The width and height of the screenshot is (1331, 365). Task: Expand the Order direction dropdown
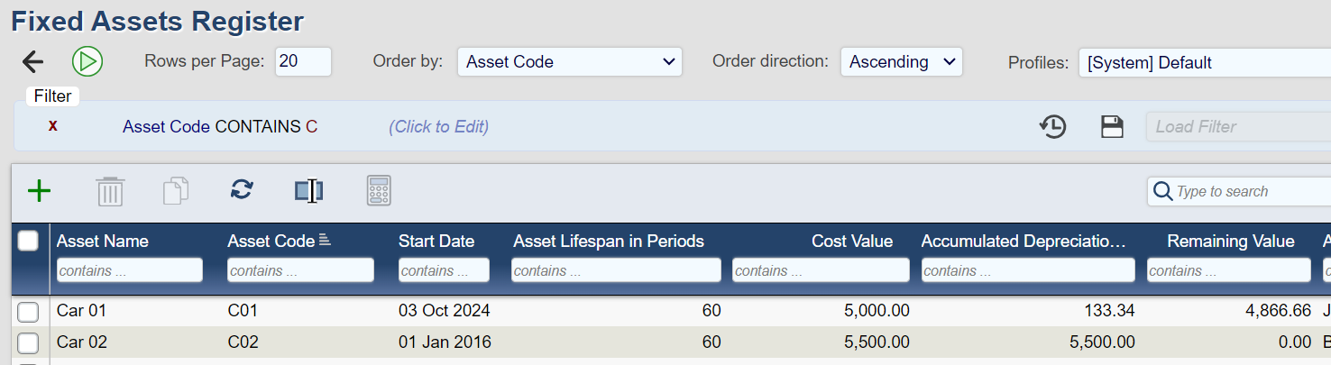901,62
